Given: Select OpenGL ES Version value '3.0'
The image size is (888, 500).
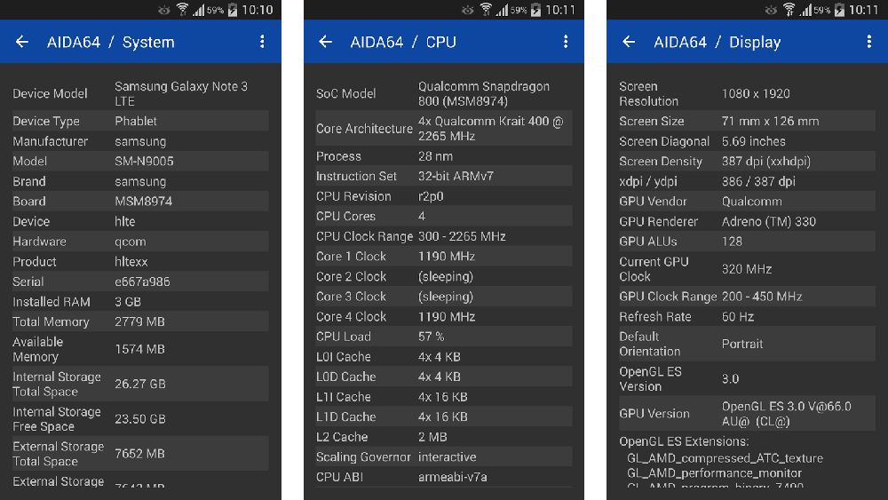Looking at the screenshot, I should point(730,379).
